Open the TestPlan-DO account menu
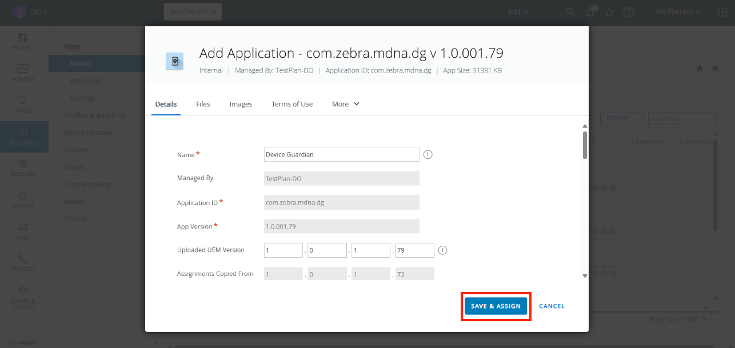Viewport: 735px width, 348px height. click(677, 12)
